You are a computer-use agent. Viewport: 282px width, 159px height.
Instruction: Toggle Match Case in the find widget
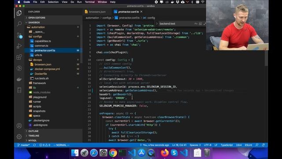196,23
